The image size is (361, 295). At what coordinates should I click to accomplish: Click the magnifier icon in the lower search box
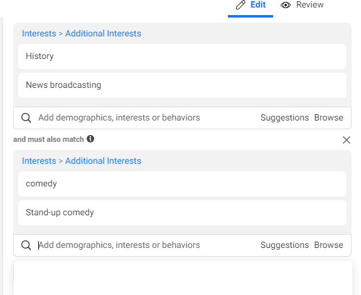tap(26, 245)
